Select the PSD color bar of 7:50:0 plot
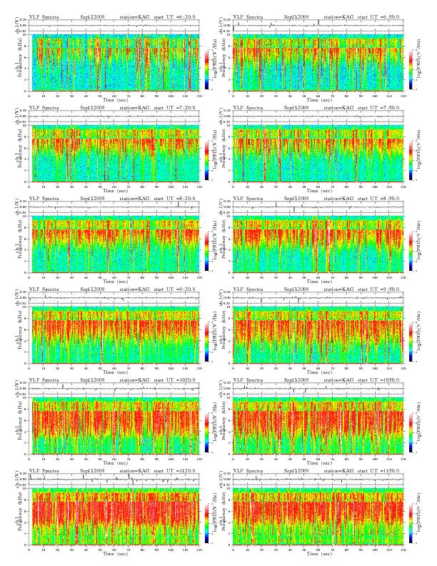This screenshot has height=566, width=437. 411,160
